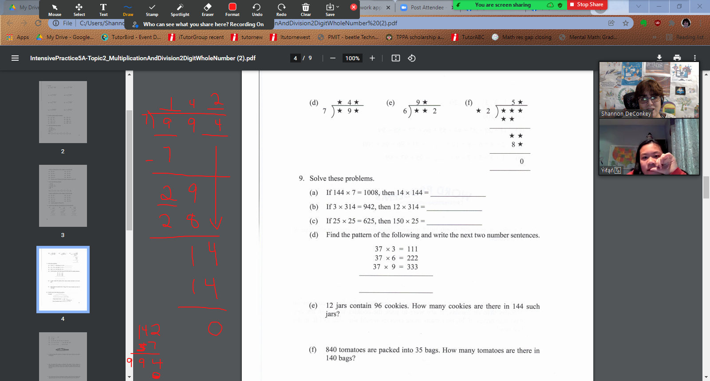The image size is (710, 381).
Task: Open Mental Math: Grad... bookmark
Action: coord(588,37)
